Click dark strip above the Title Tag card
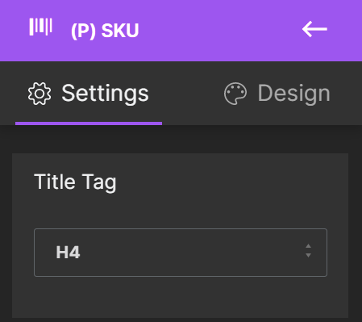The height and width of the screenshot is (322, 362). 181,140
